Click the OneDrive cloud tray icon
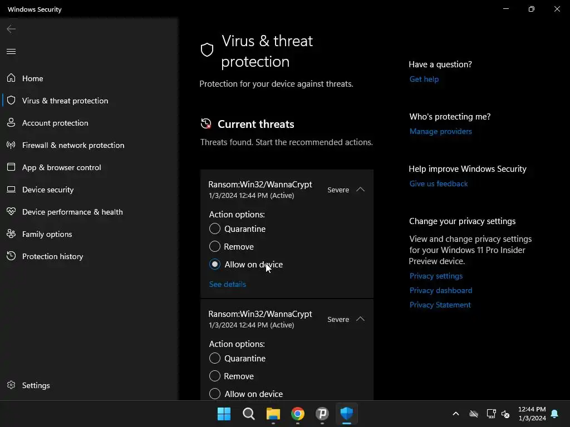 tap(473, 414)
